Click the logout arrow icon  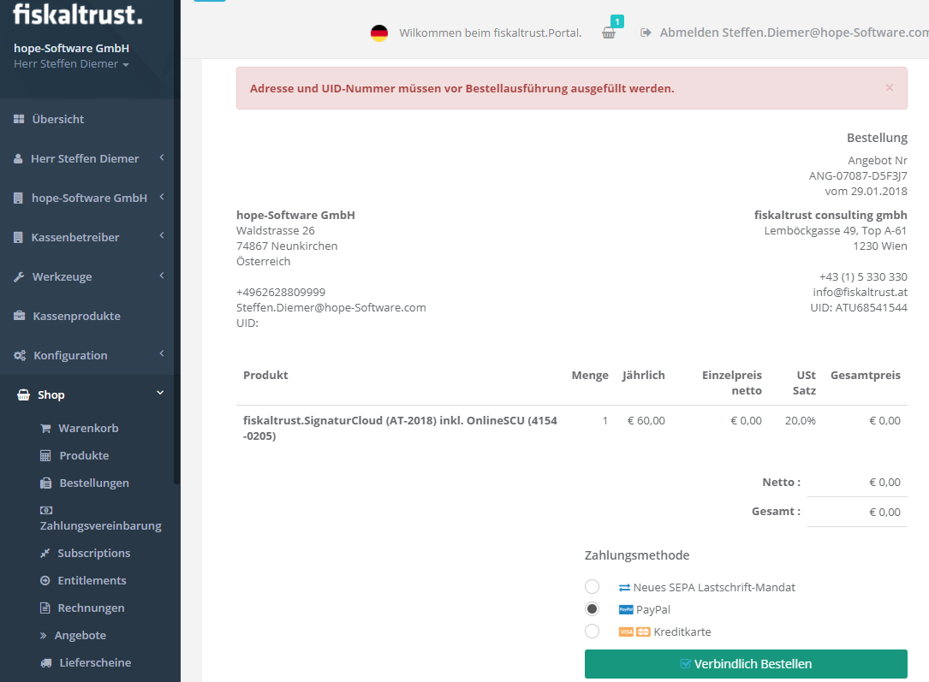tap(646, 33)
